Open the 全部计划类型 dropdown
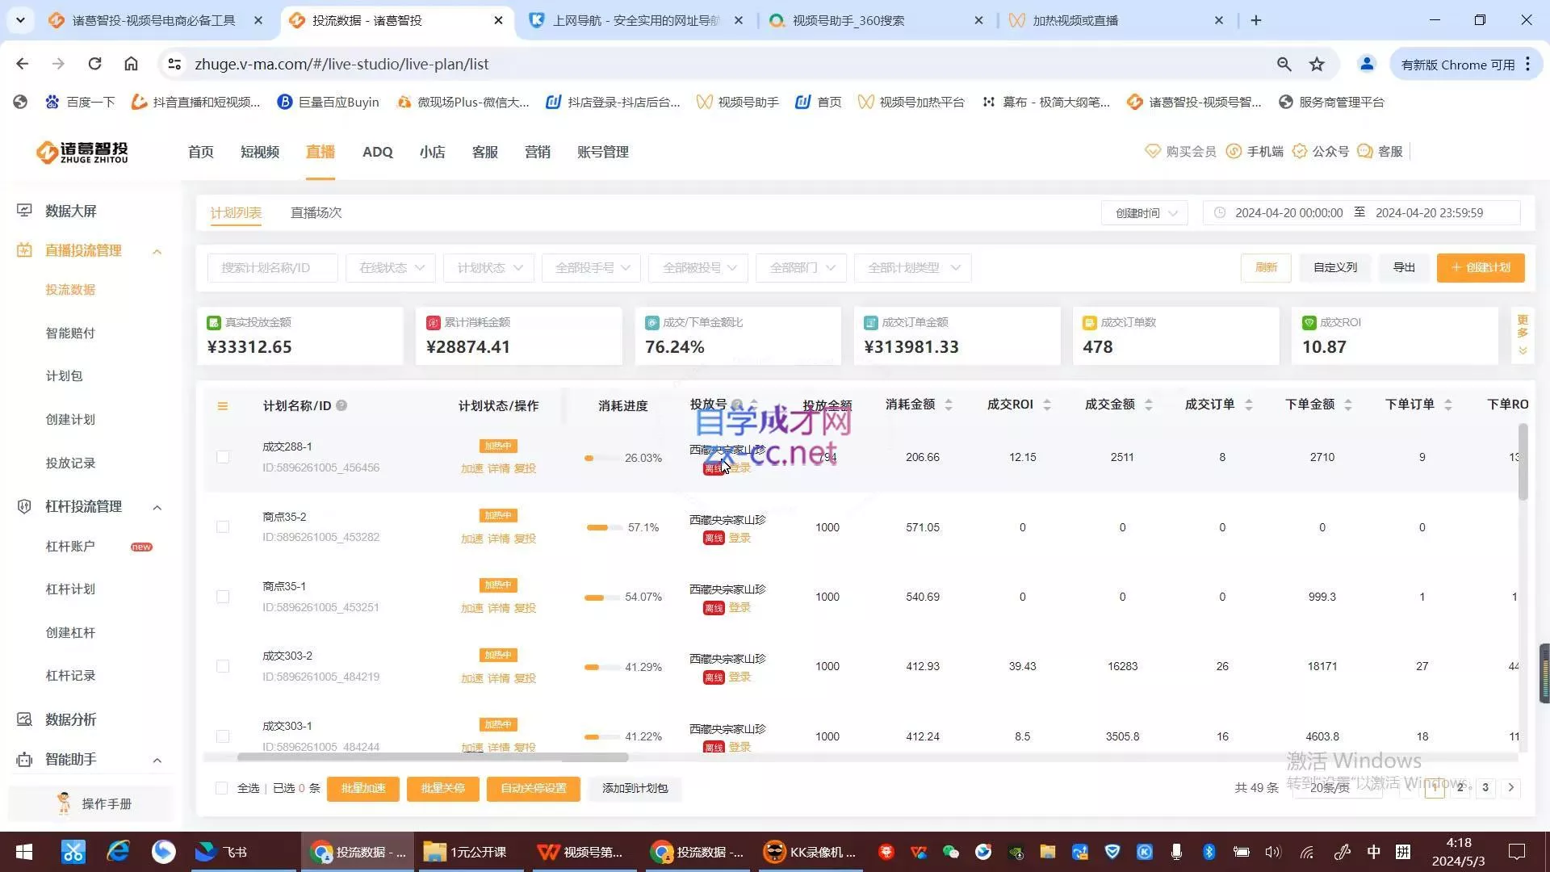Screen dimensions: 1550x872 pyautogui.click(x=912, y=267)
